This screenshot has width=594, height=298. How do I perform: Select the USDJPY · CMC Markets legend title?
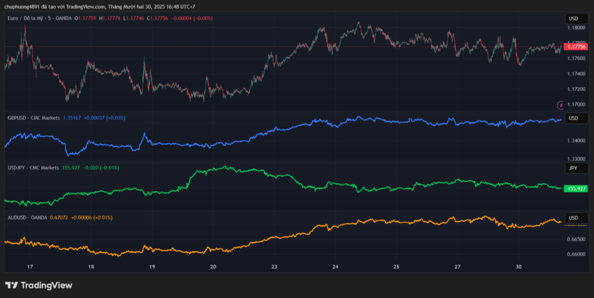pyautogui.click(x=33, y=168)
